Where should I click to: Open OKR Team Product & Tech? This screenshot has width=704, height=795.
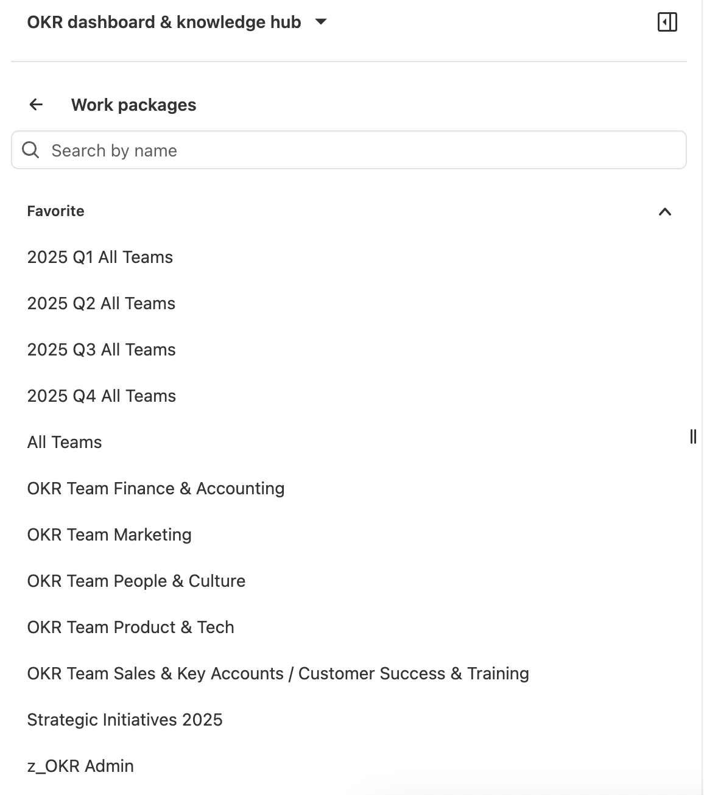[130, 627]
